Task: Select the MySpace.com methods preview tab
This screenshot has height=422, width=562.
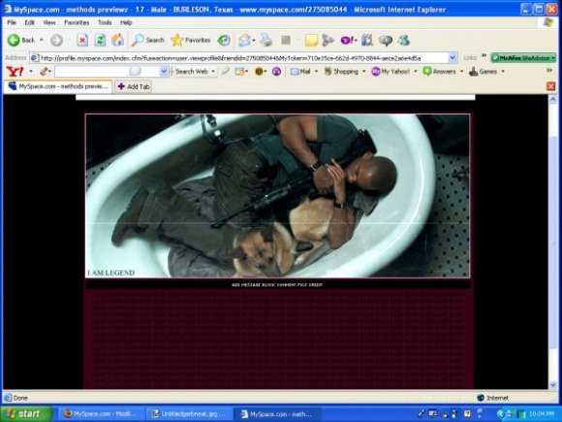Action: (x=58, y=86)
